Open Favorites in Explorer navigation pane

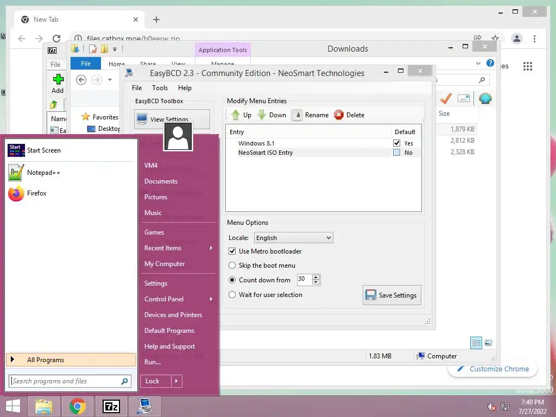(100, 117)
